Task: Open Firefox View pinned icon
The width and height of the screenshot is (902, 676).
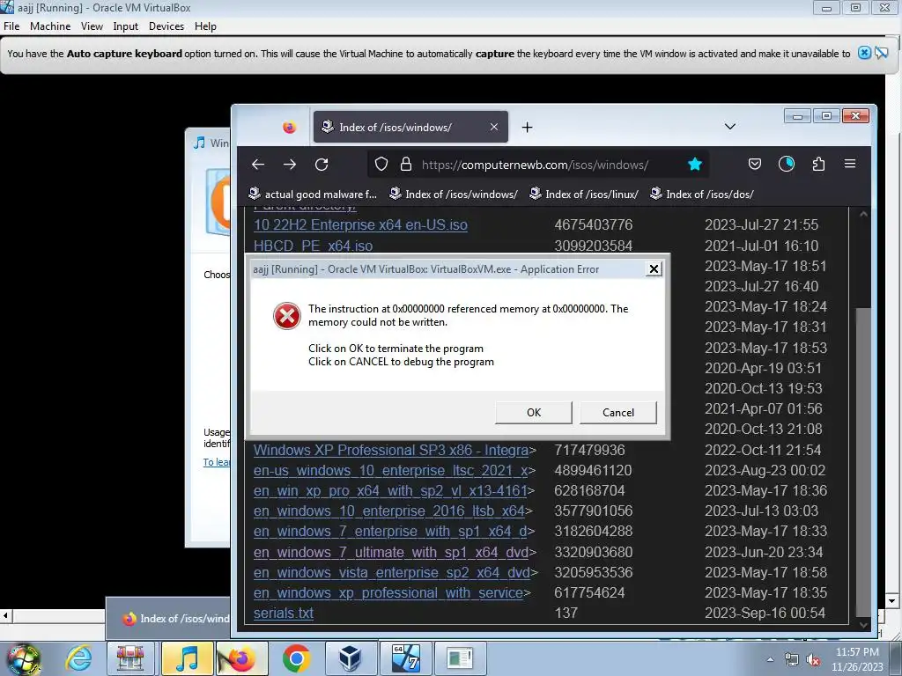Action: coord(289,127)
